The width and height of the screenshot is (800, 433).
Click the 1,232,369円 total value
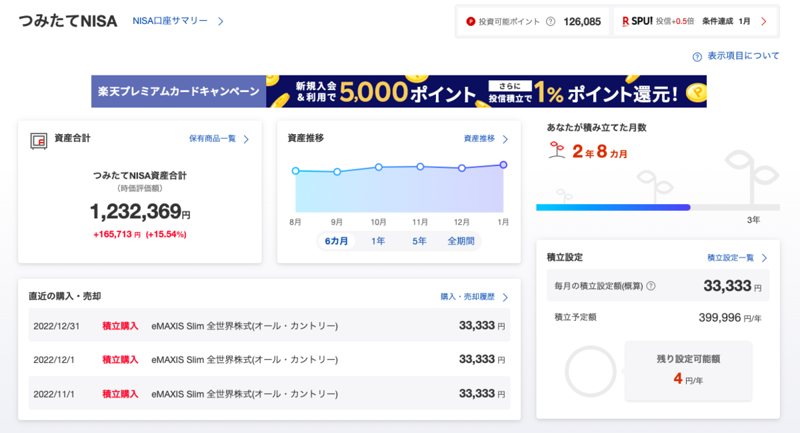pyautogui.click(x=140, y=211)
